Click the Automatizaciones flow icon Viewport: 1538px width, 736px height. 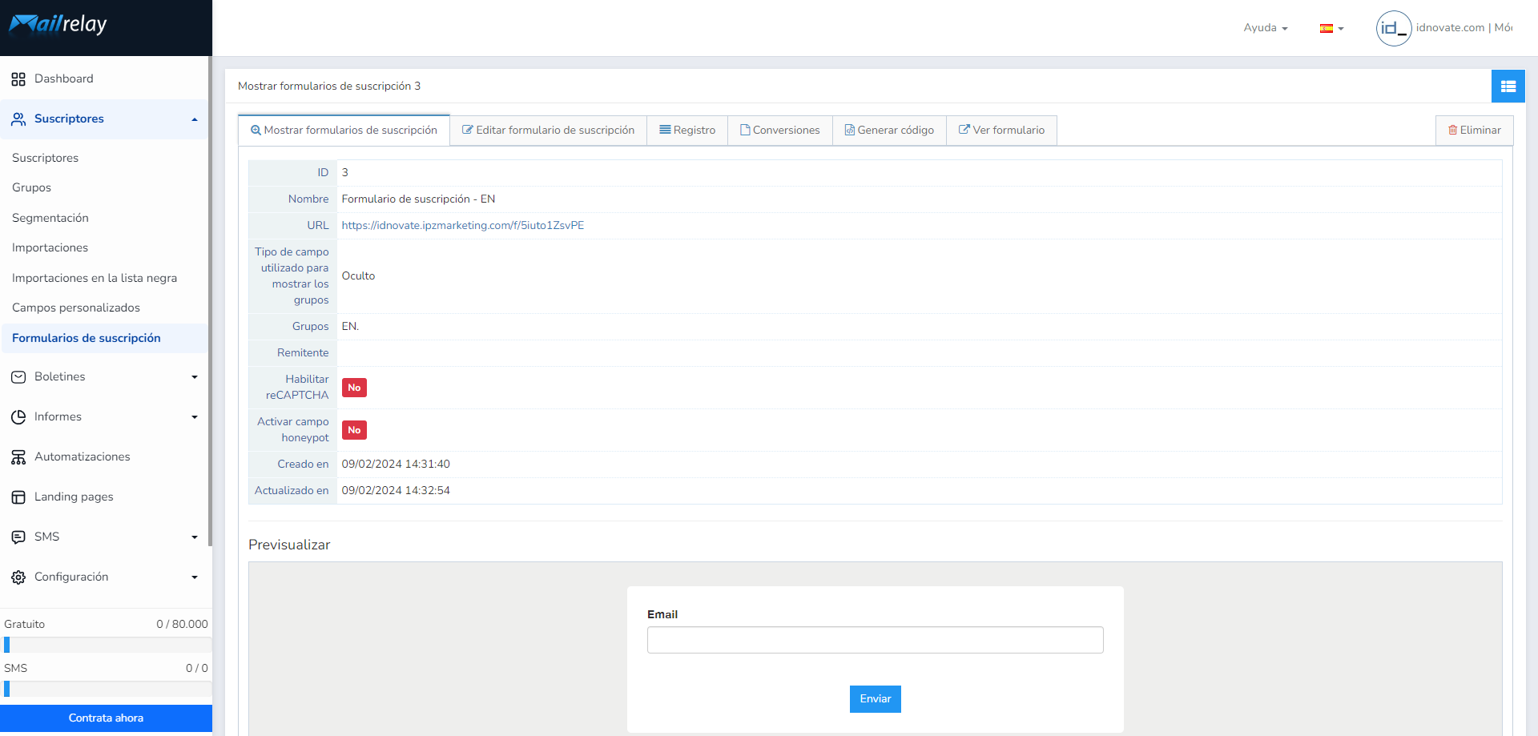(18, 457)
